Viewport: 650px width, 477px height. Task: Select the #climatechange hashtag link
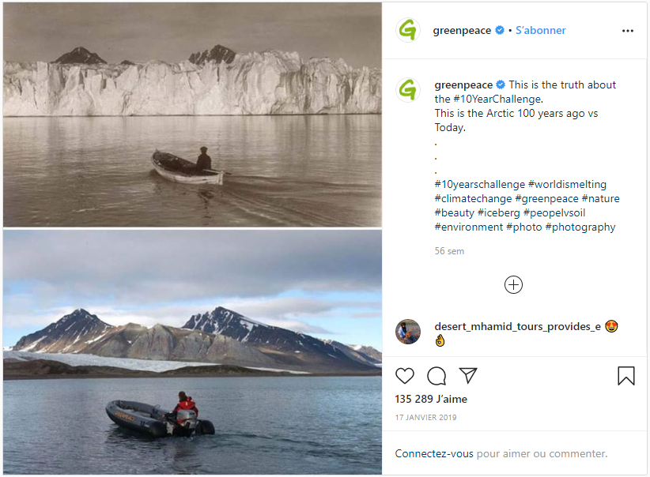tap(473, 198)
